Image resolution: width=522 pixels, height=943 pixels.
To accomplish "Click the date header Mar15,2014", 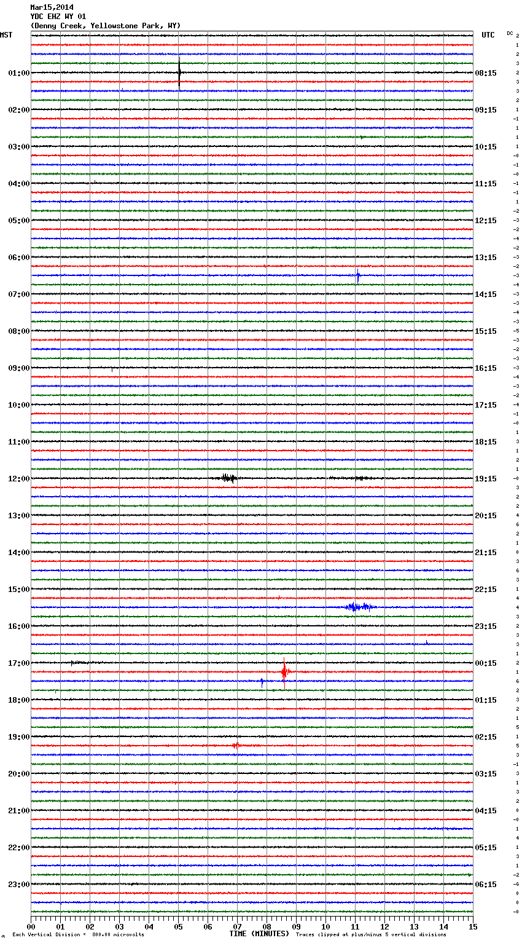I will [52, 7].
